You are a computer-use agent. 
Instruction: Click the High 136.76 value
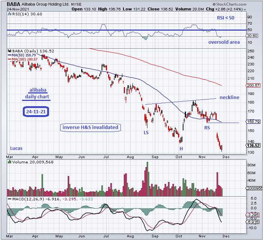(x=109, y=9)
